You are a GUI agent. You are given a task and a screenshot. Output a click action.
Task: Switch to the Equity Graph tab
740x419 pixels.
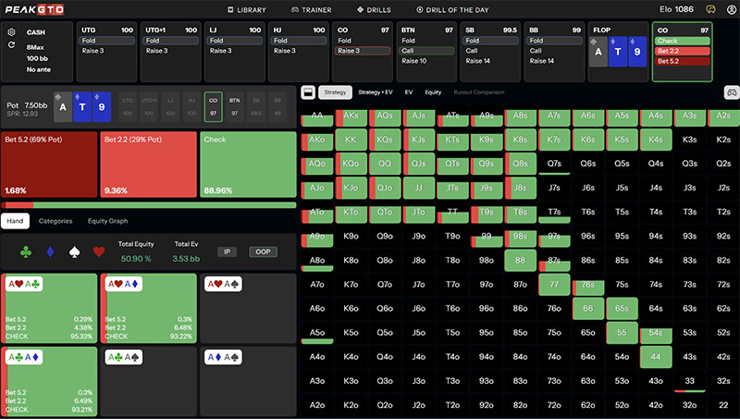tap(106, 221)
